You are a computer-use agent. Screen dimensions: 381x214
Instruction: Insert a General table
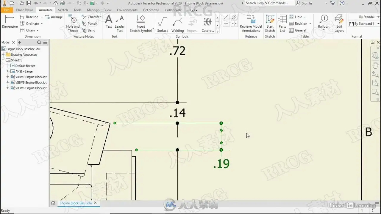coord(298,30)
